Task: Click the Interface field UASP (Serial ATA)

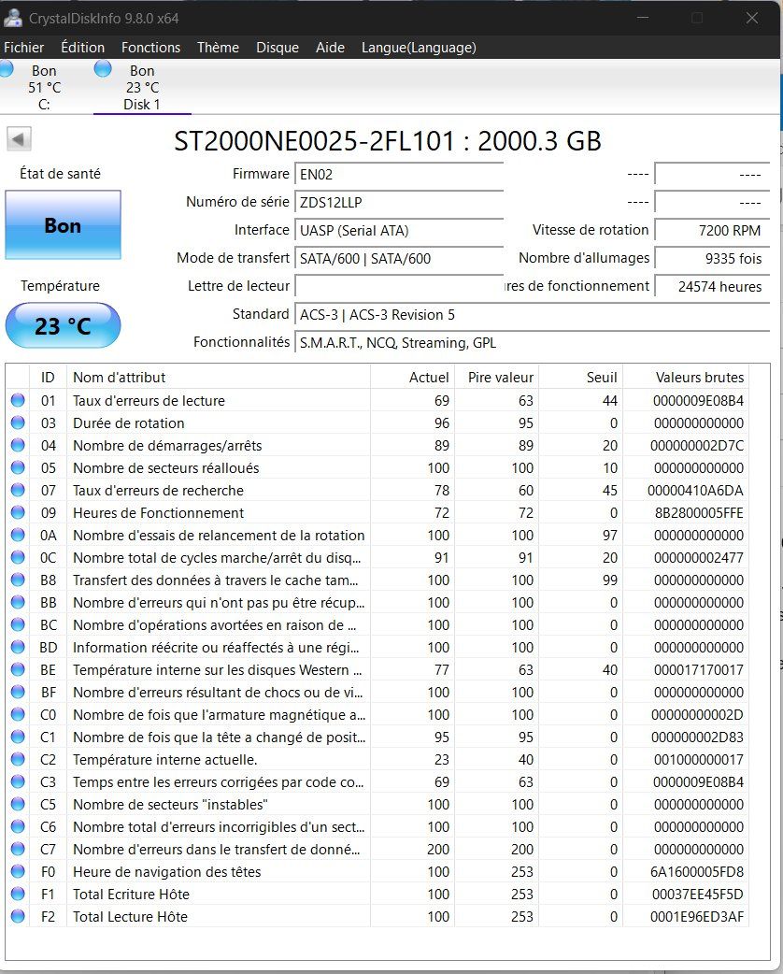Action: [x=399, y=231]
